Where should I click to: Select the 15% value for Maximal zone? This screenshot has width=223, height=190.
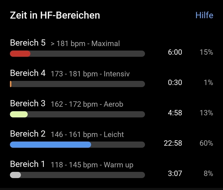206,52
